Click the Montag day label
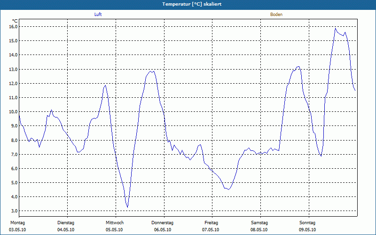The width and height of the screenshot is (376, 235). pyautogui.click(x=17, y=223)
